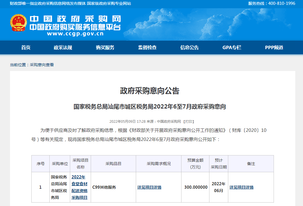This screenshot has width=303, height=206.
Task: Click the 中国政府采购网 site title
Action: click(75, 19)
